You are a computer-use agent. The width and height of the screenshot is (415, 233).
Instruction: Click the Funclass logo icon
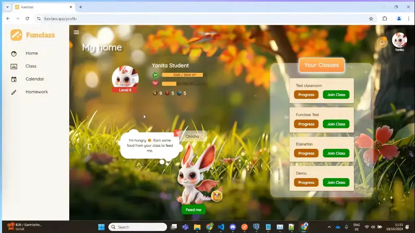tap(16, 35)
